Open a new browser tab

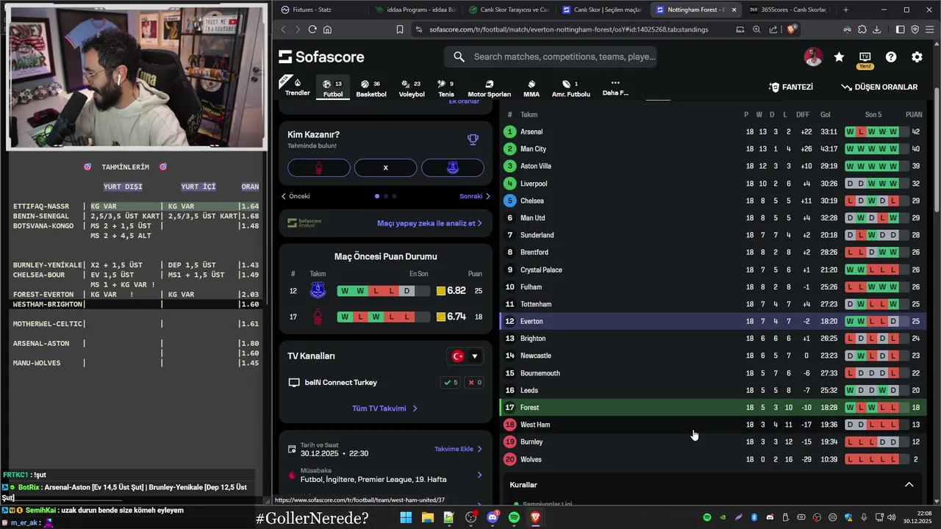tap(845, 10)
